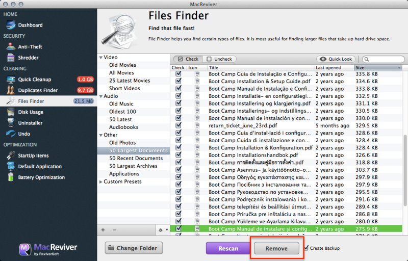Uncheck return_ticket_june_23rd.pdf checkbox
408x261 pixels.
pos(178,125)
